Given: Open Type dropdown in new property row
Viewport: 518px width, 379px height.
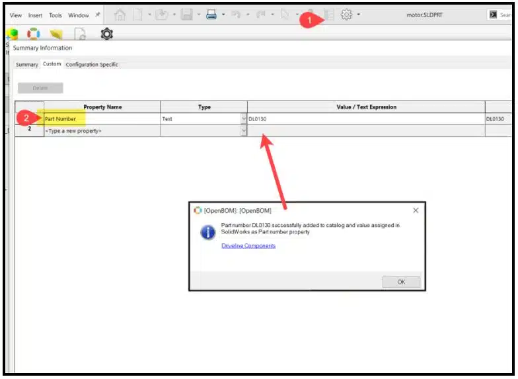Looking at the screenshot, I should [x=244, y=131].
